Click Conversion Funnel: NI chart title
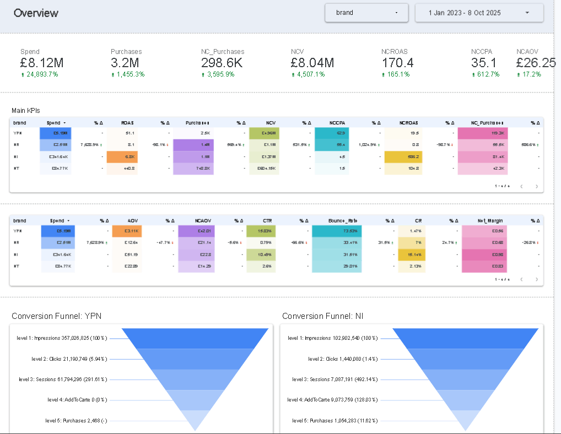The width and height of the screenshot is (561, 434). point(323,316)
